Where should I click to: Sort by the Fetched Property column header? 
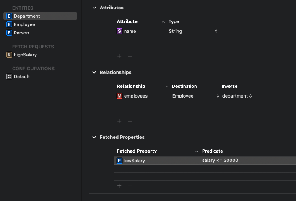(137, 151)
